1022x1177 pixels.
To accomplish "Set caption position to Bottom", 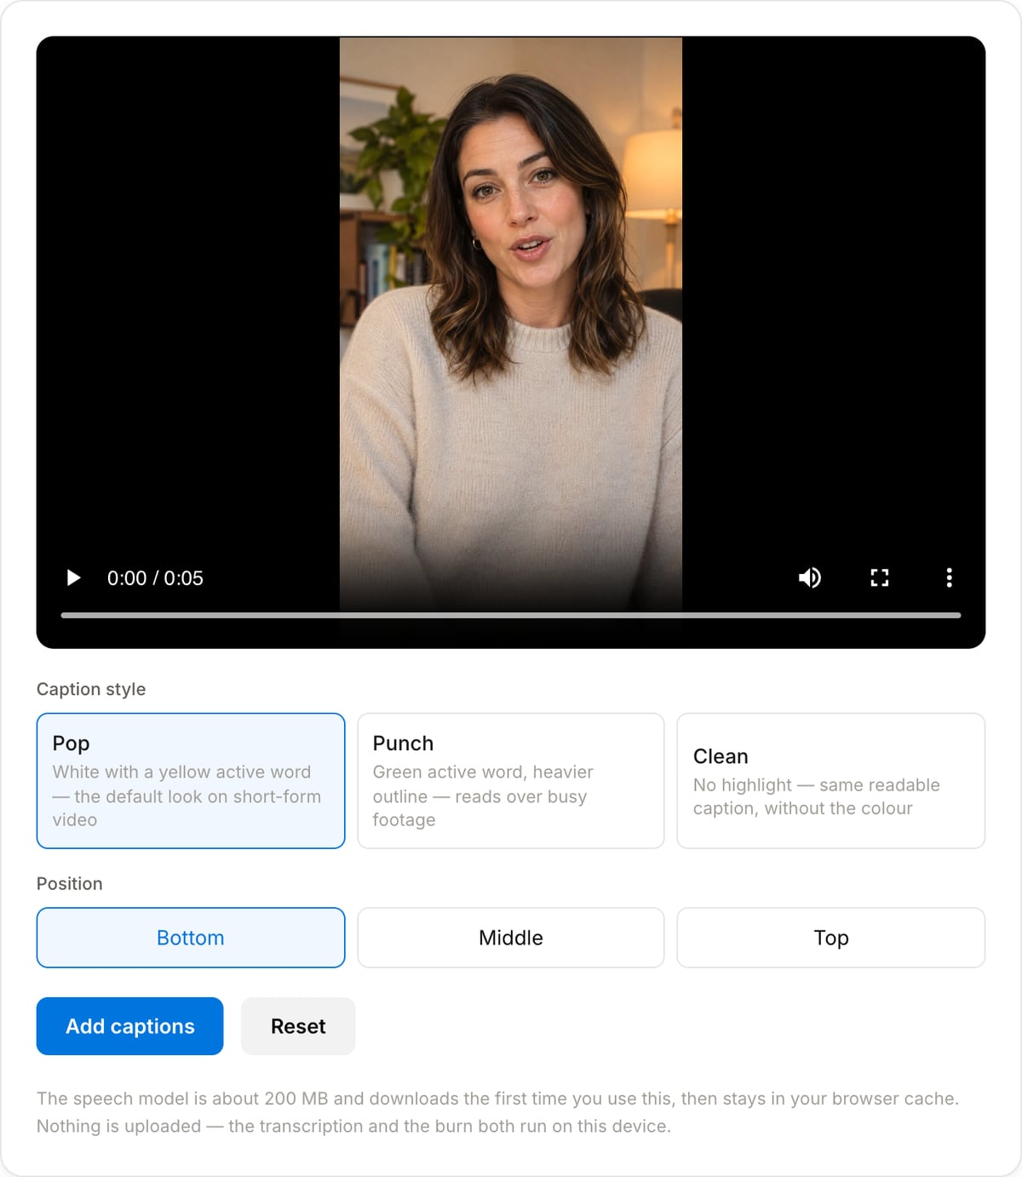I will tap(191, 938).
